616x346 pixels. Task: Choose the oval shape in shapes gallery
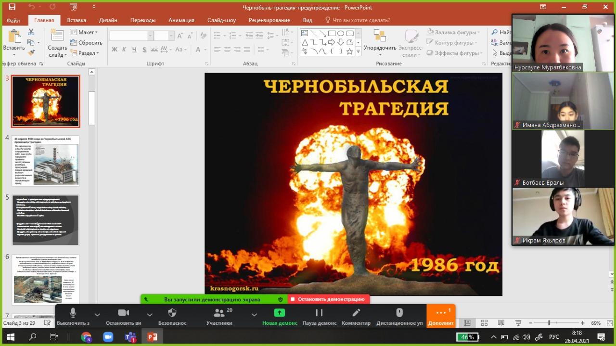341,33
